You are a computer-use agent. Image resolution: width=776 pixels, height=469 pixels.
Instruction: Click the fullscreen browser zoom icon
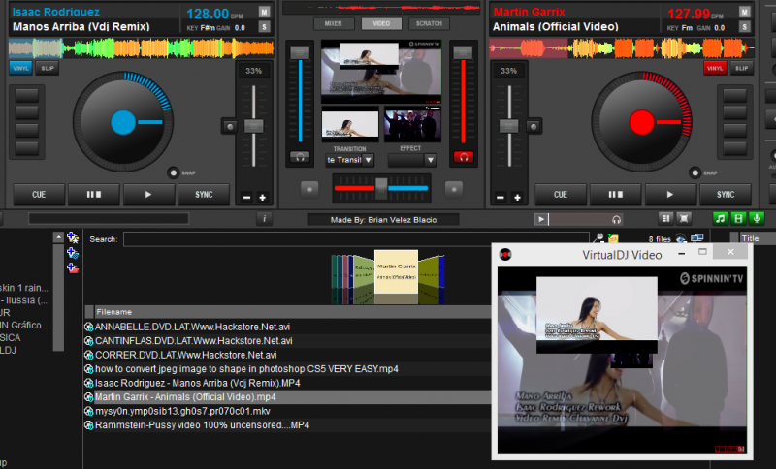coord(684,218)
